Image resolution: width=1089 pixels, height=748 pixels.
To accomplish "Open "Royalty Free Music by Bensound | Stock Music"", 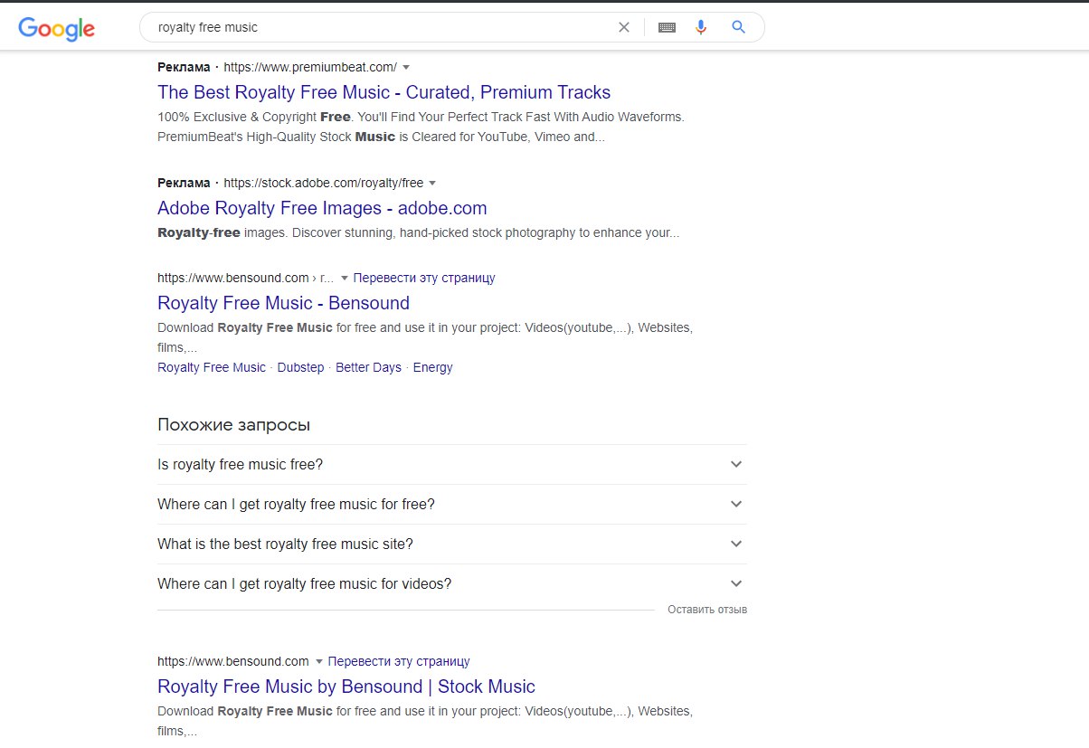I will click(346, 686).
